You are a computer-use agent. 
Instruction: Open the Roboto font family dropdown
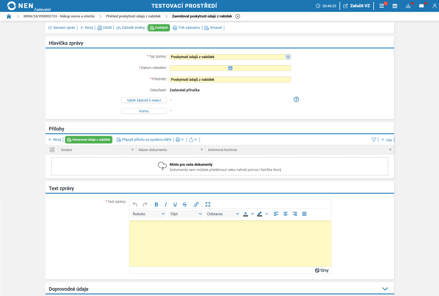149,214
